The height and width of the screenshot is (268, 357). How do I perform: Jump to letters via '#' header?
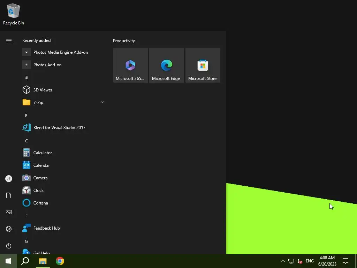[26, 78]
